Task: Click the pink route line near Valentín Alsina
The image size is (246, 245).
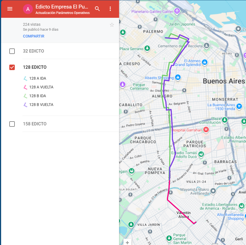Action: pos(180,211)
